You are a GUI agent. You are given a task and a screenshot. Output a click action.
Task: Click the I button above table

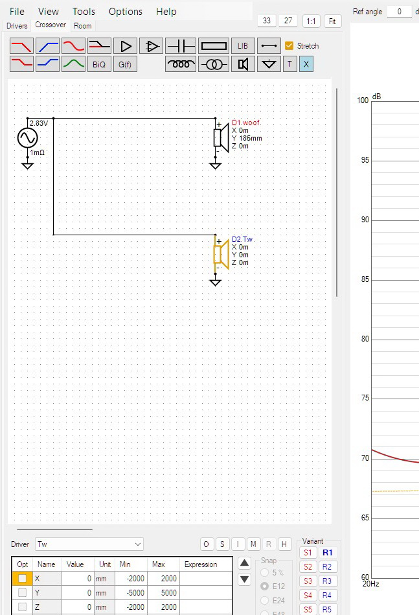click(238, 544)
